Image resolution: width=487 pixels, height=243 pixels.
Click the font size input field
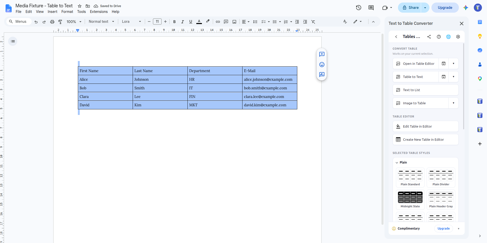[157, 22]
